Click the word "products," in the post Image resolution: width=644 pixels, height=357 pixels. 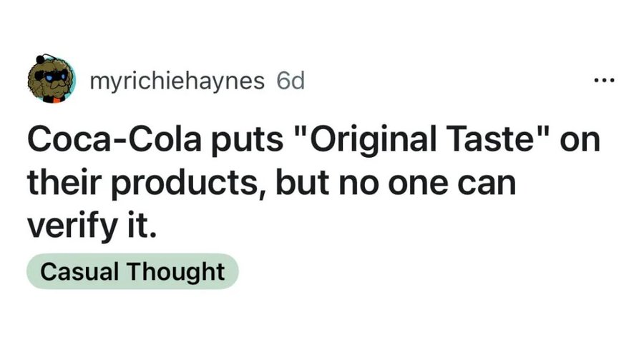click(x=188, y=183)
